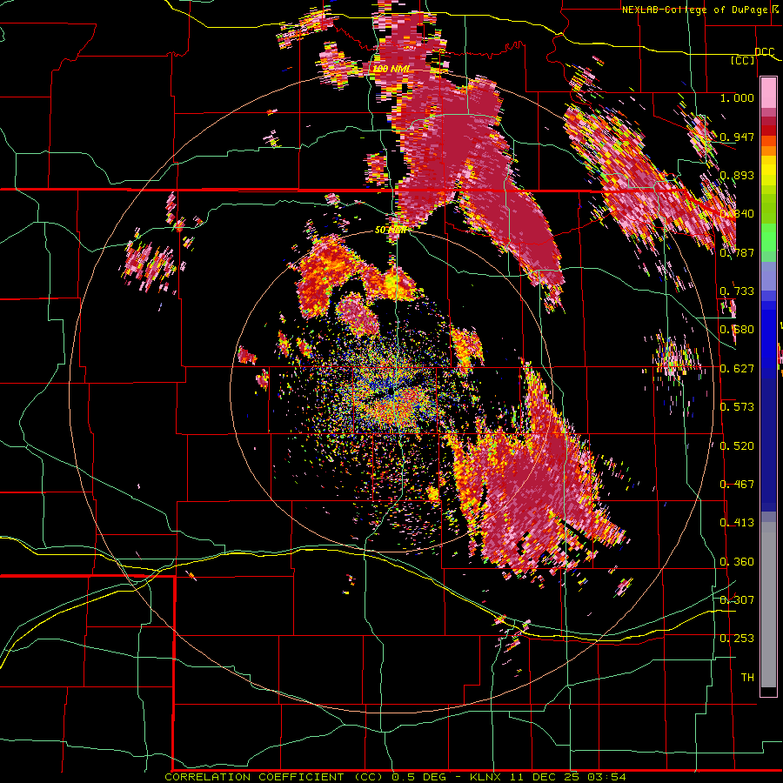783x783 pixels.
Task: Select the 0.307 legend value
Action: pyautogui.click(x=737, y=600)
